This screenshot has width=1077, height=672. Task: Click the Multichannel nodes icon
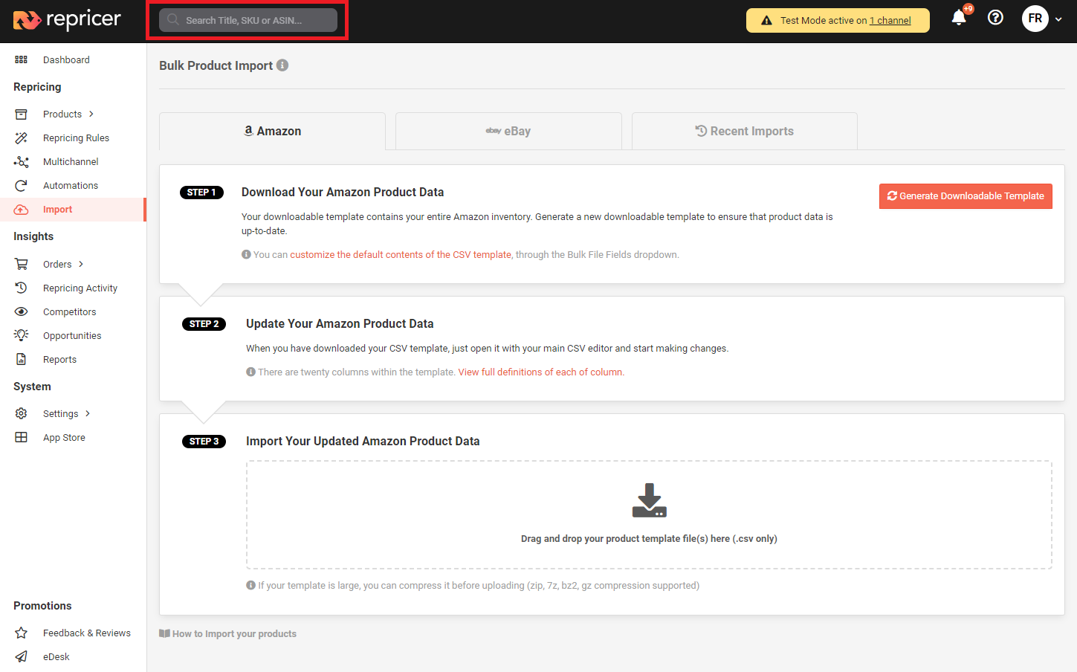coord(21,161)
